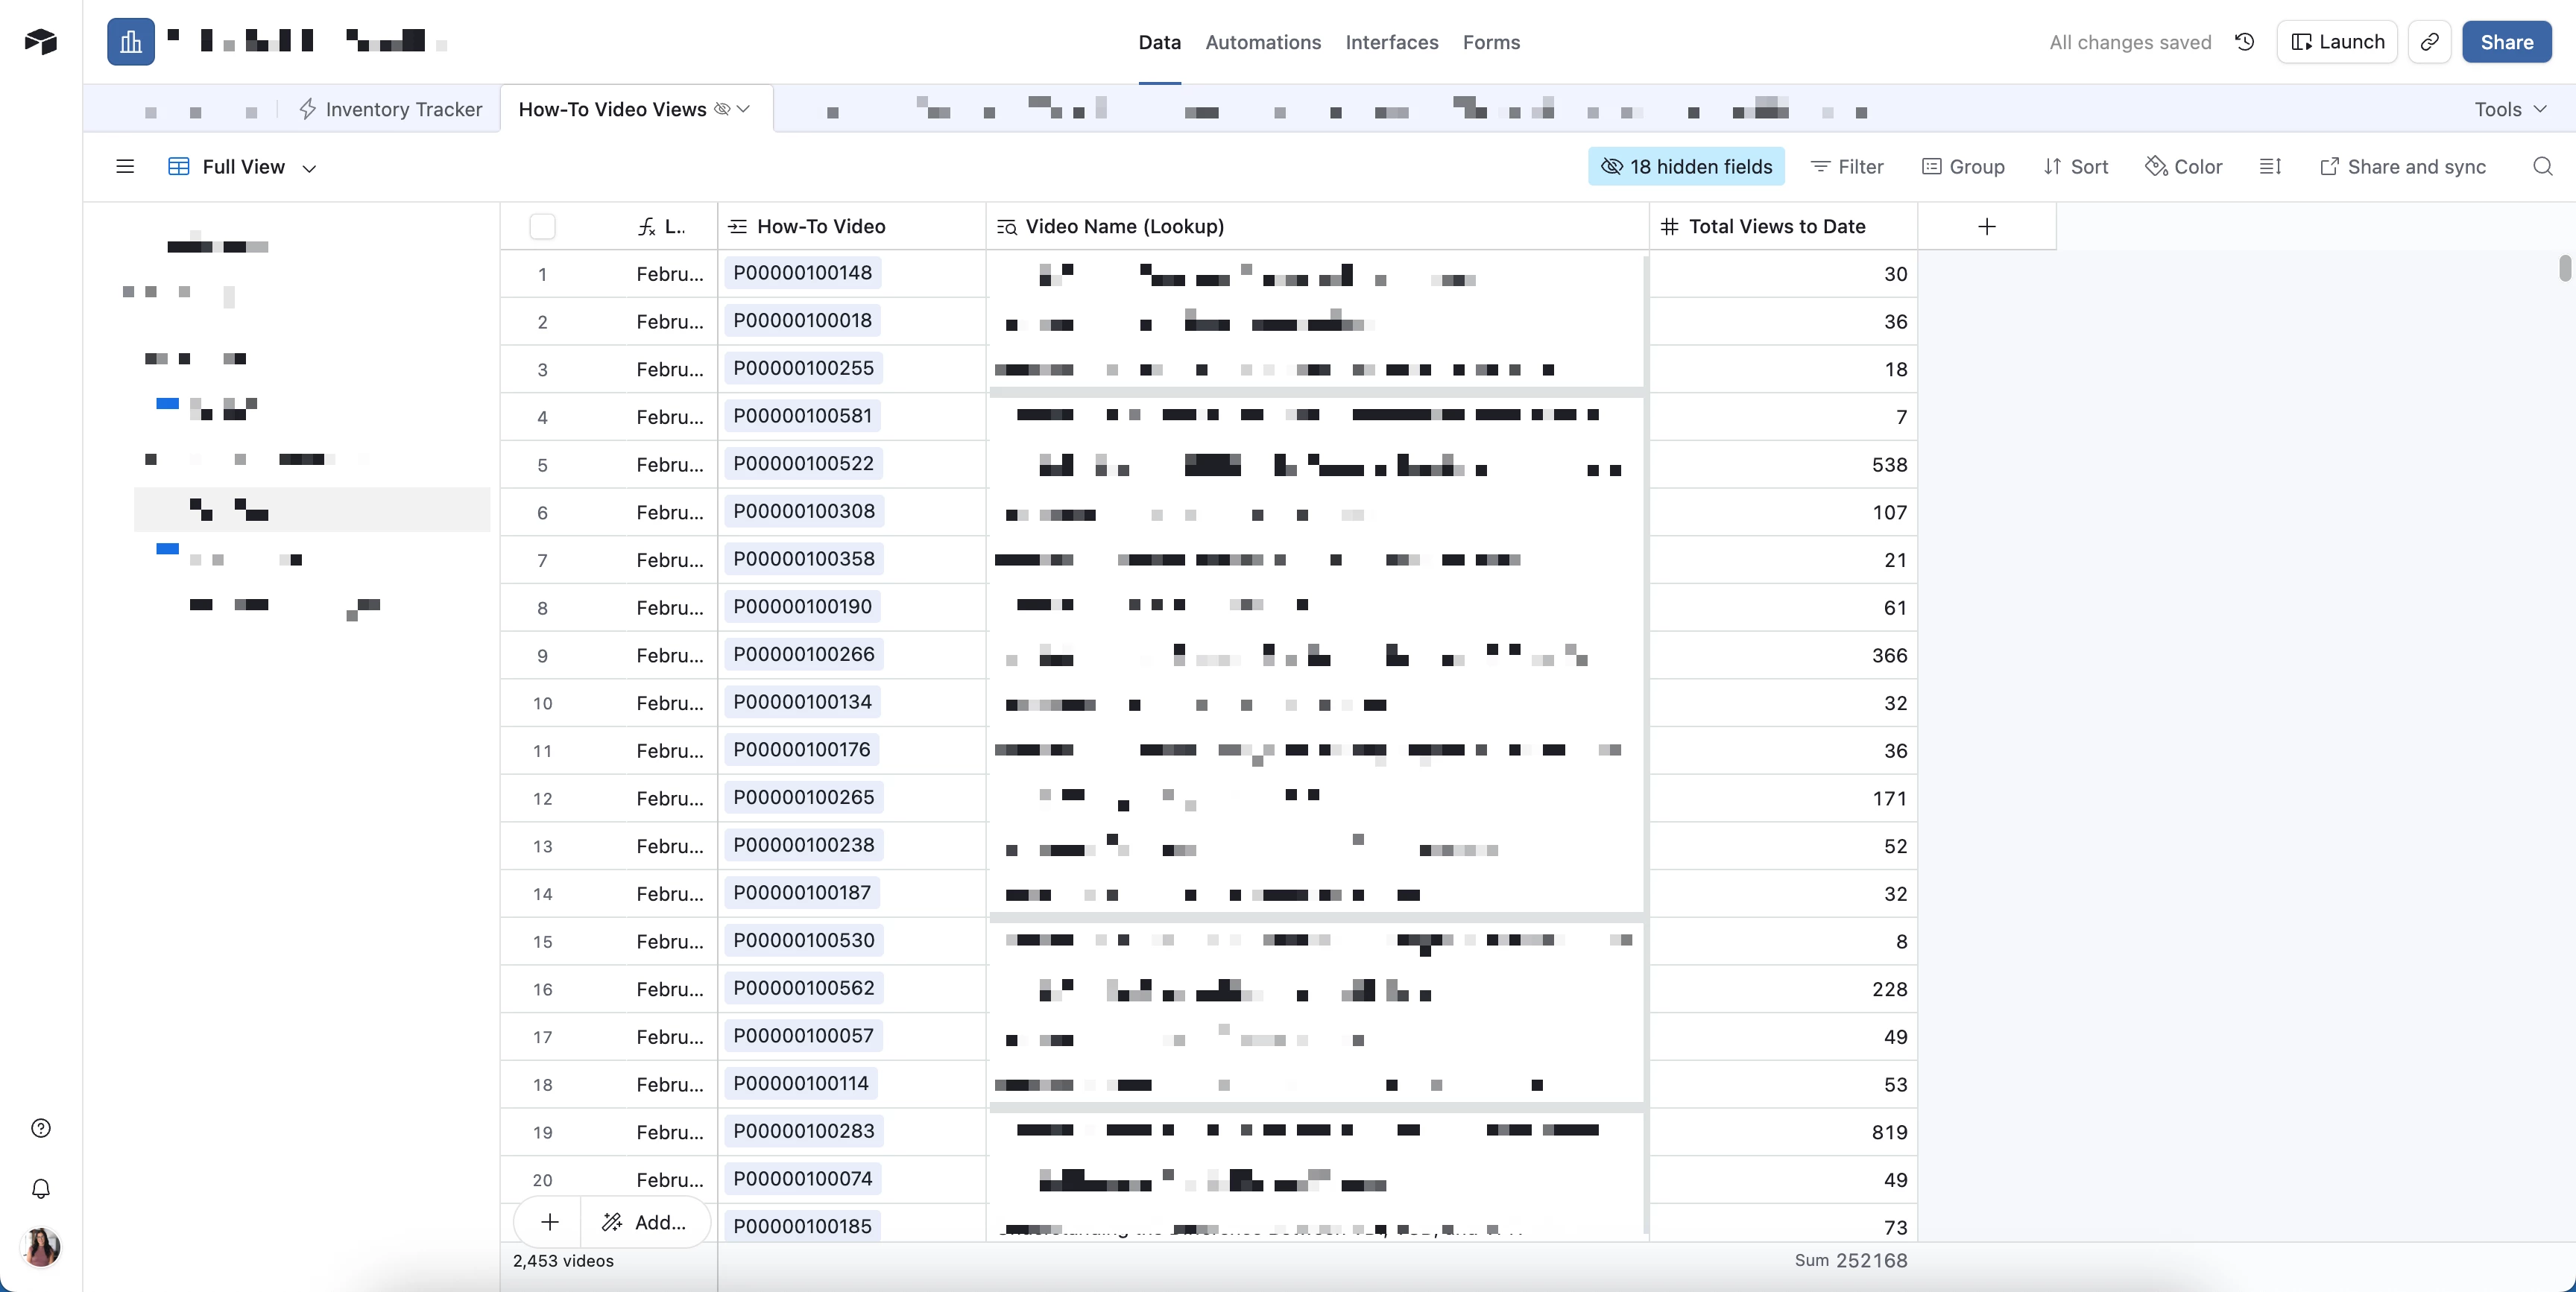The image size is (2576, 1292).
Task: Open the Inventory Tracker table tab
Action: [x=391, y=109]
